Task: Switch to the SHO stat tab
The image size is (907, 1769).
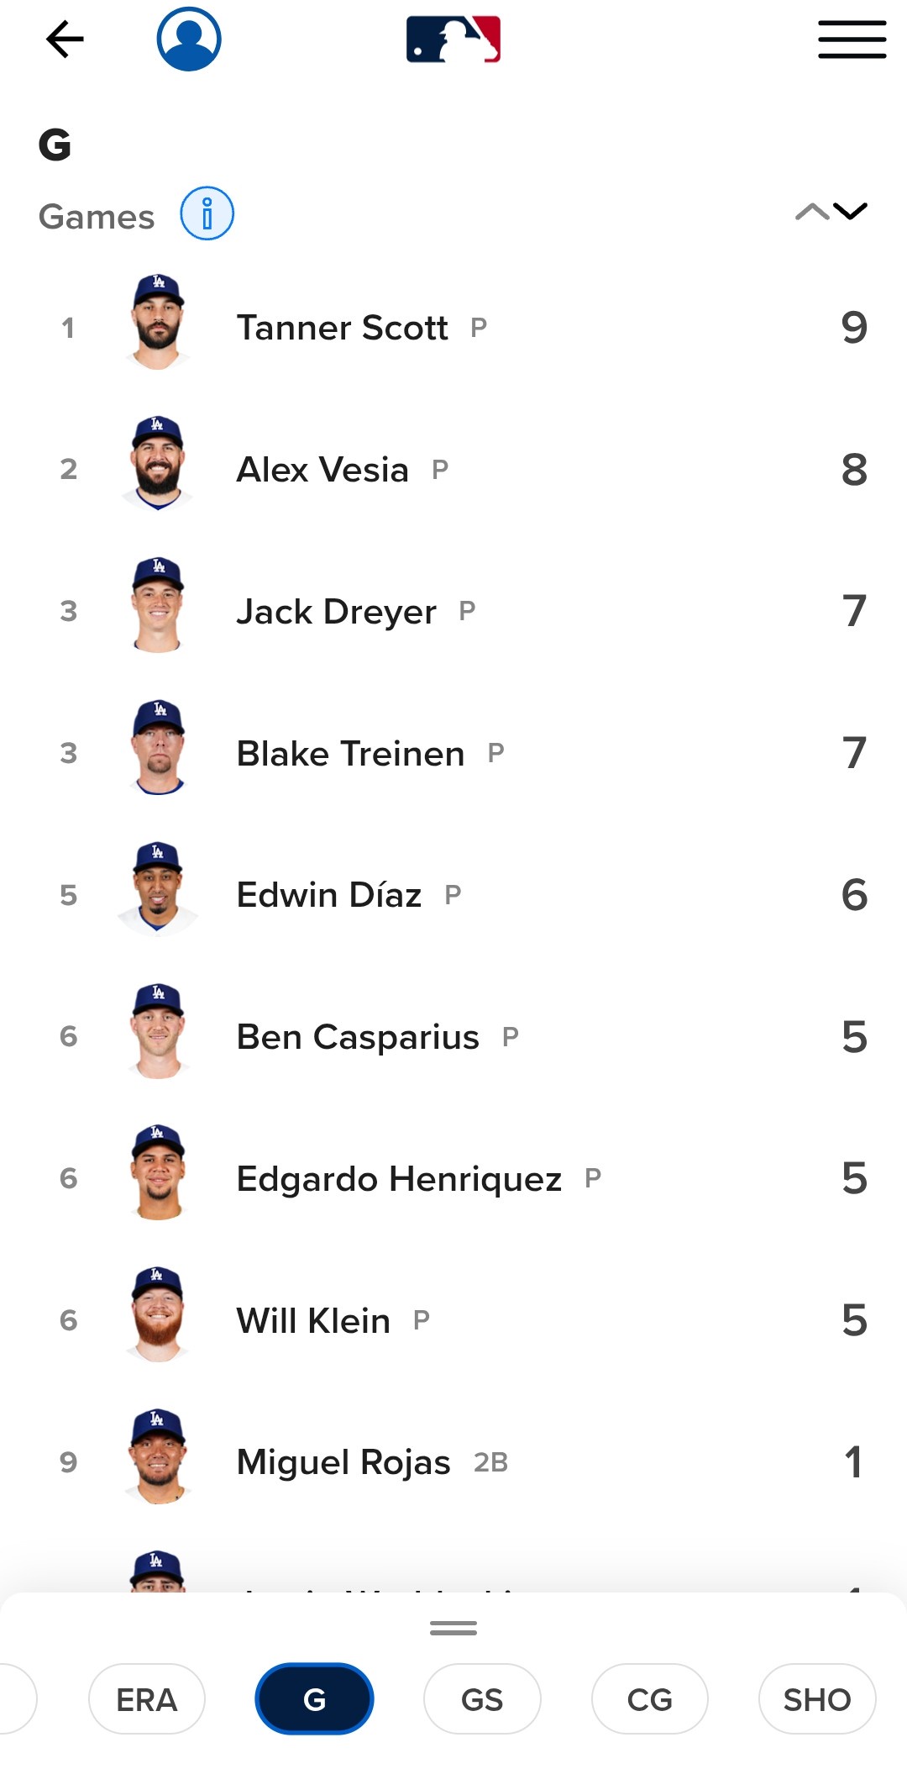Action: point(816,1699)
